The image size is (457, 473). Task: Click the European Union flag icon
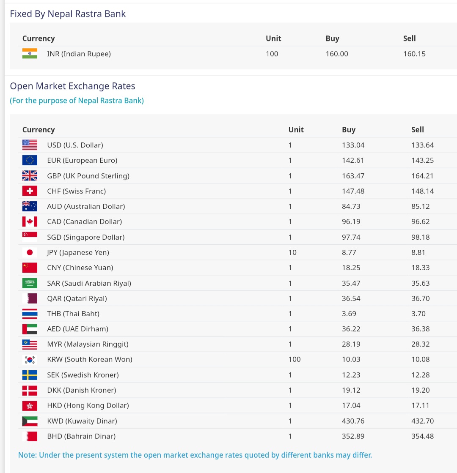tap(30, 160)
